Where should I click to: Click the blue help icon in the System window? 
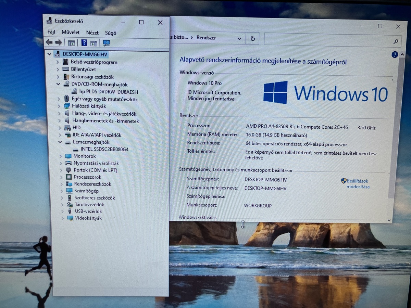click(394, 55)
